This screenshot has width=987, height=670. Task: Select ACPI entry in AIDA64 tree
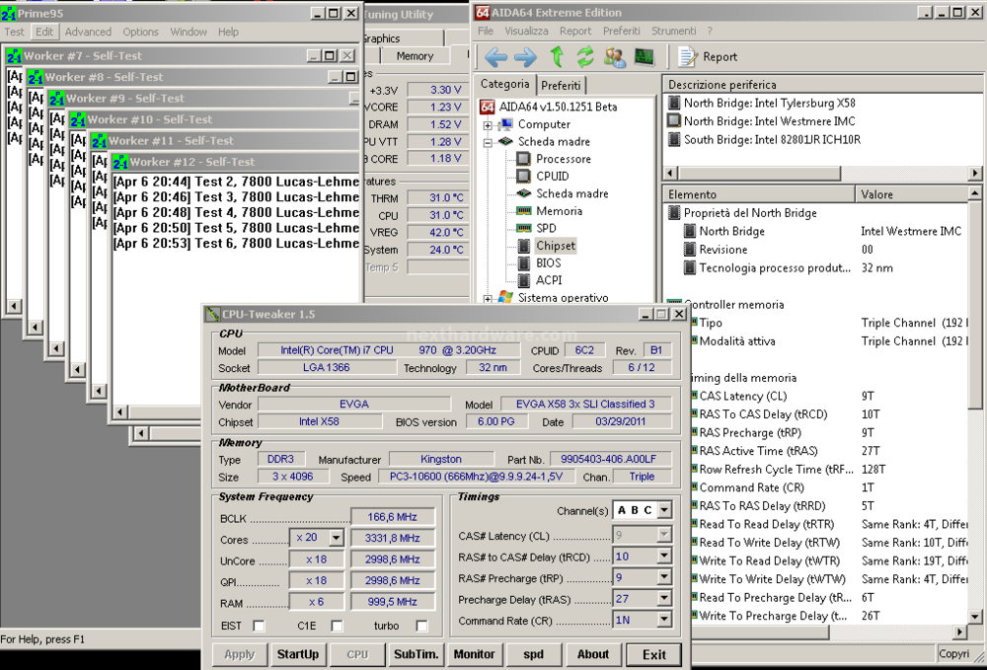click(x=549, y=280)
